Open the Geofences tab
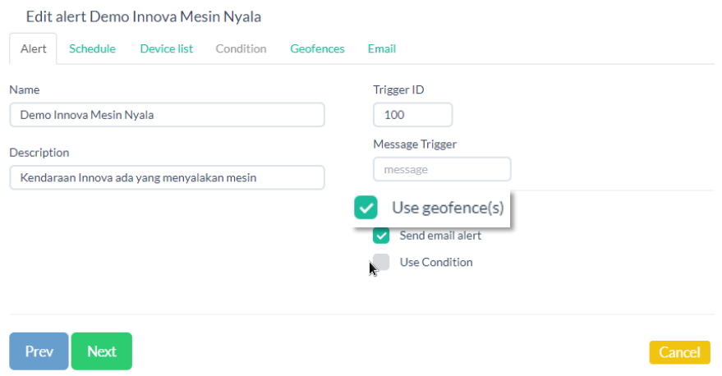The height and width of the screenshot is (376, 722). (317, 48)
